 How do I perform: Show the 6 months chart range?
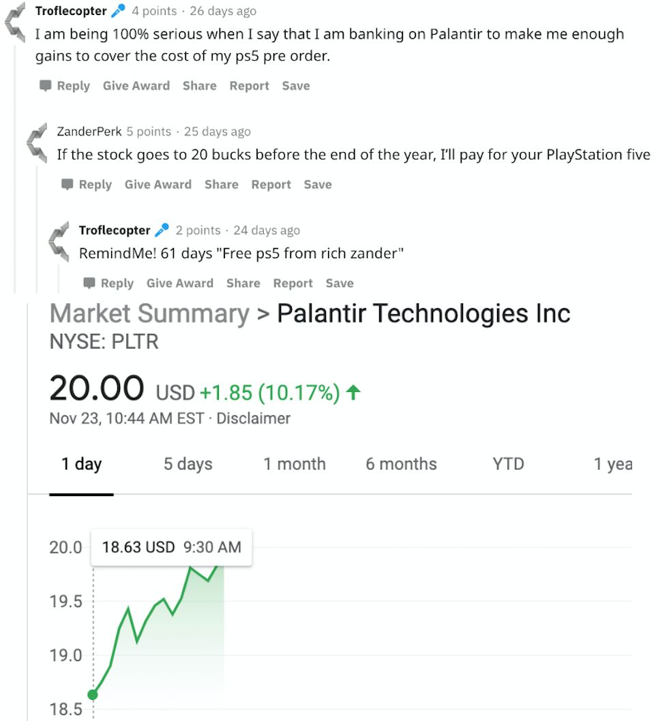pos(401,465)
